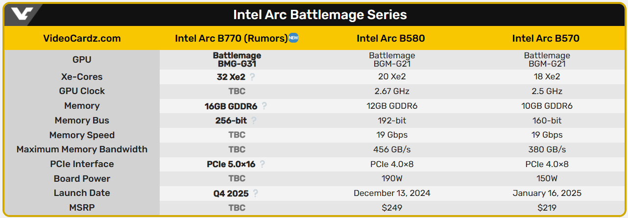Viewport: 628px width, 218px height.
Task: Select the Intel Arc B770 (Rumors) column header
Action: pyautogui.click(x=231, y=38)
